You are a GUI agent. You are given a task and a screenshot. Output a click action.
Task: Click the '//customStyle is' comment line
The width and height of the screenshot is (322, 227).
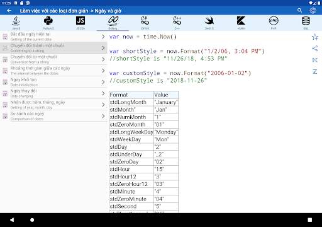(x=158, y=81)
